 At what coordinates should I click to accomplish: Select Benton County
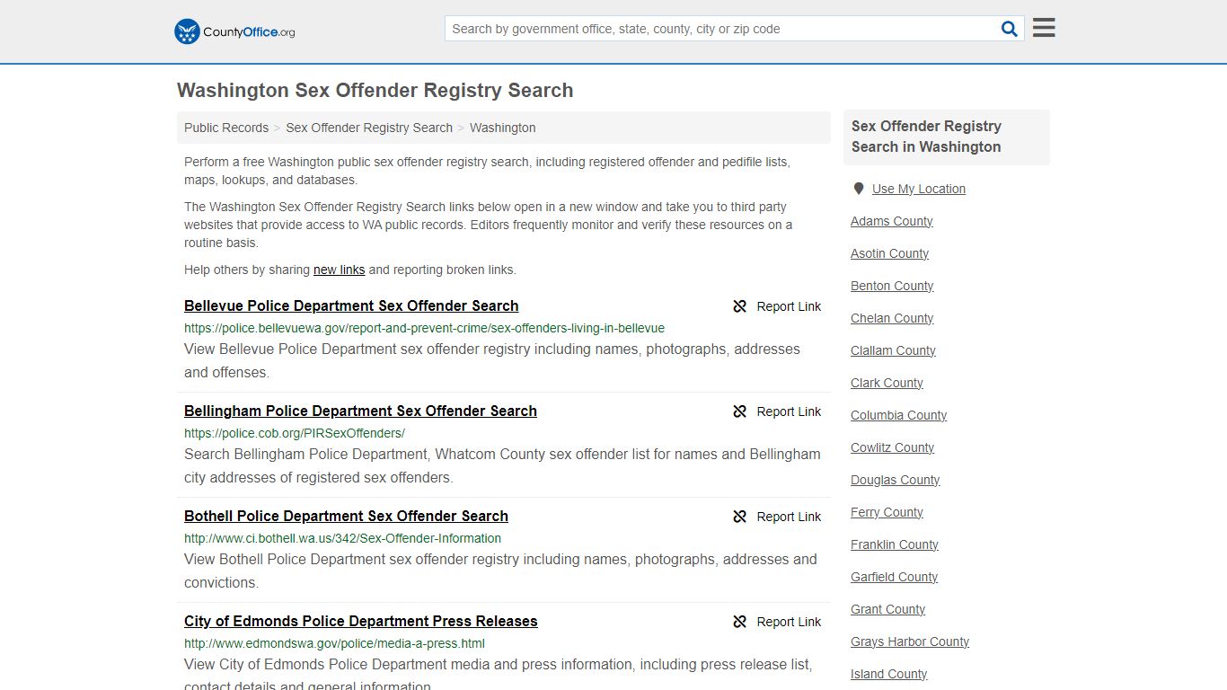click(x=892, y=286)
